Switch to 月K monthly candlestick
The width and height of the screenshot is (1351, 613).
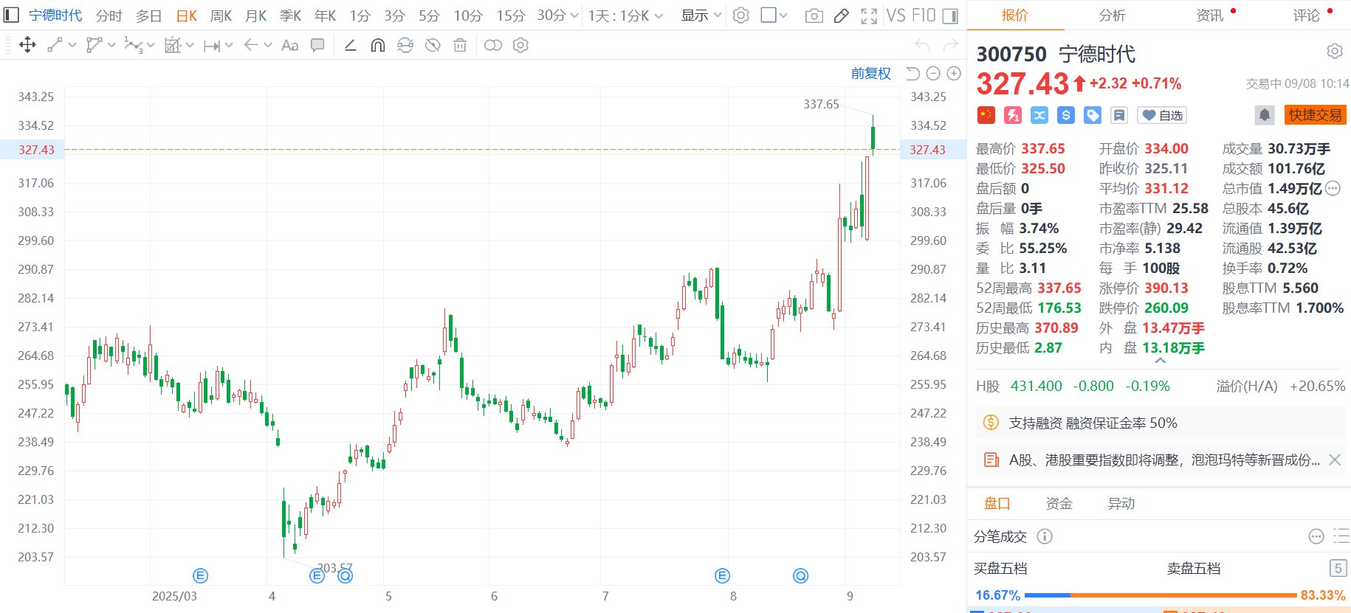pos(256,15)
